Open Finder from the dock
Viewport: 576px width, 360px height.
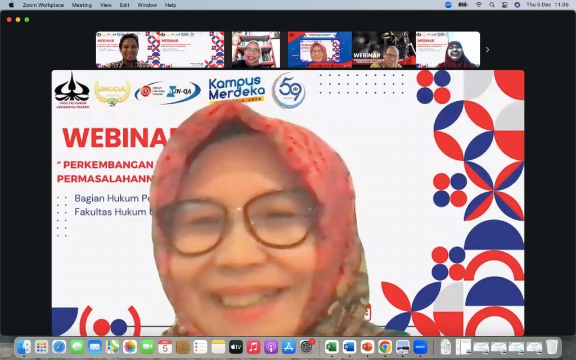pyautogui.click(x=24, y=346)
